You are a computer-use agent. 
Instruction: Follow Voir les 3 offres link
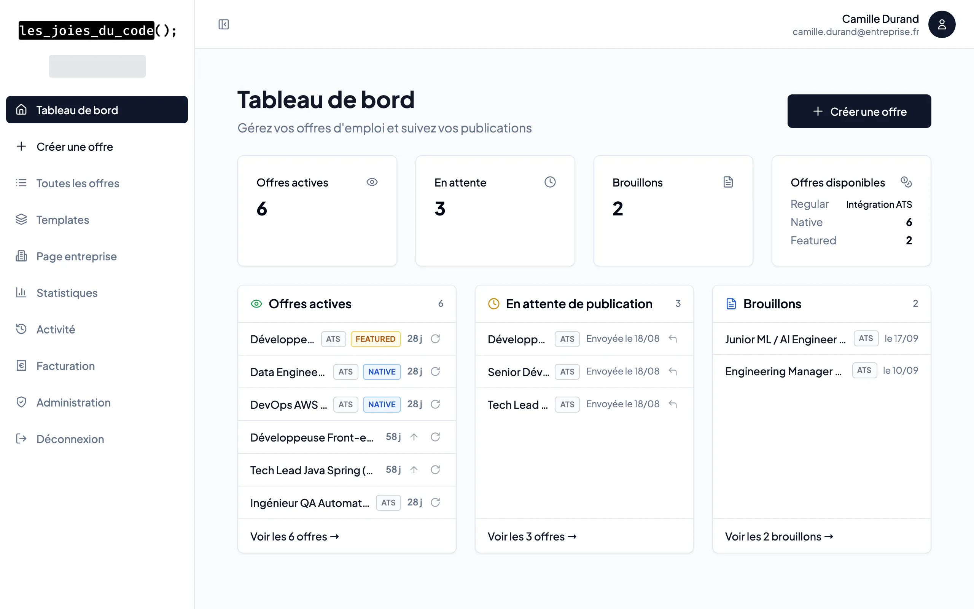point(532,537)
